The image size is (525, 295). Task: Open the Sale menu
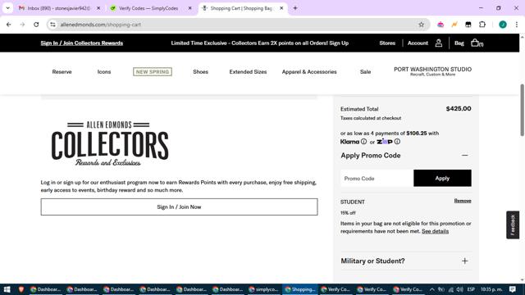365,71
